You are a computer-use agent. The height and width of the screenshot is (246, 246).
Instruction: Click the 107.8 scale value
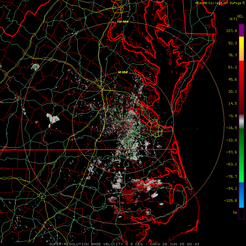click(x=232, y=31)
